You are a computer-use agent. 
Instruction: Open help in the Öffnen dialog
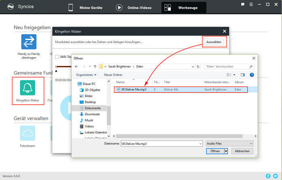tap(252, 75)
